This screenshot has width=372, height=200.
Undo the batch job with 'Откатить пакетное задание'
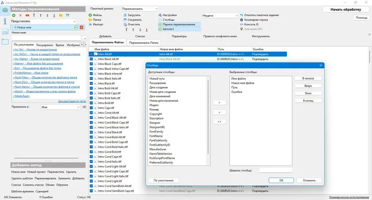click(x=259, y=15)
